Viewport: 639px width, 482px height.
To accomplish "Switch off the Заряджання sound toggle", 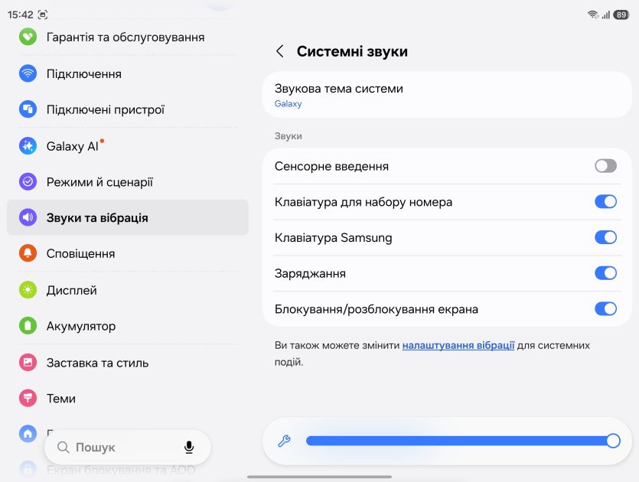I will [605, 273].
